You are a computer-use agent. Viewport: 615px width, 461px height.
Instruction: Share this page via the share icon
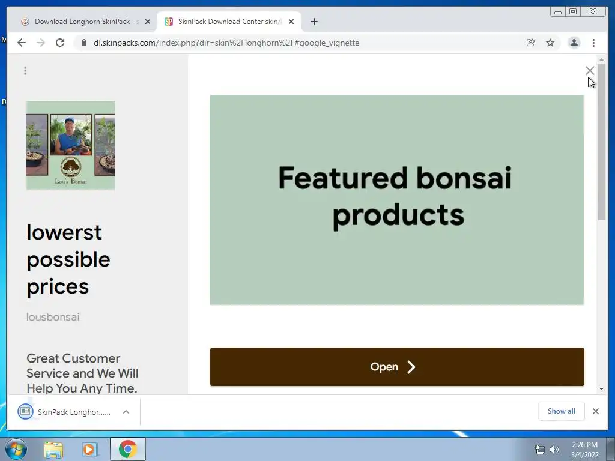(x=531, y=43)
